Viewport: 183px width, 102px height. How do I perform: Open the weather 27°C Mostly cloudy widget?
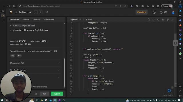(x=136, y=100)
